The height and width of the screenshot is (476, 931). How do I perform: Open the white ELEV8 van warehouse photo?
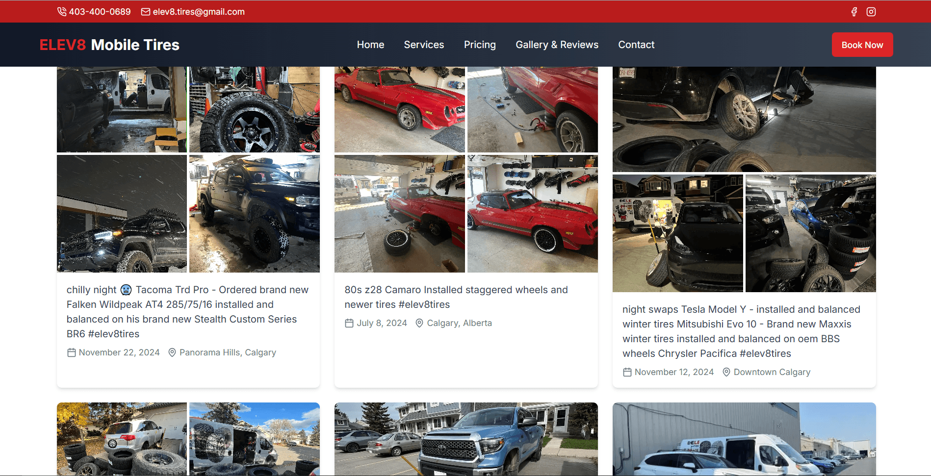[x=744, y=439]
